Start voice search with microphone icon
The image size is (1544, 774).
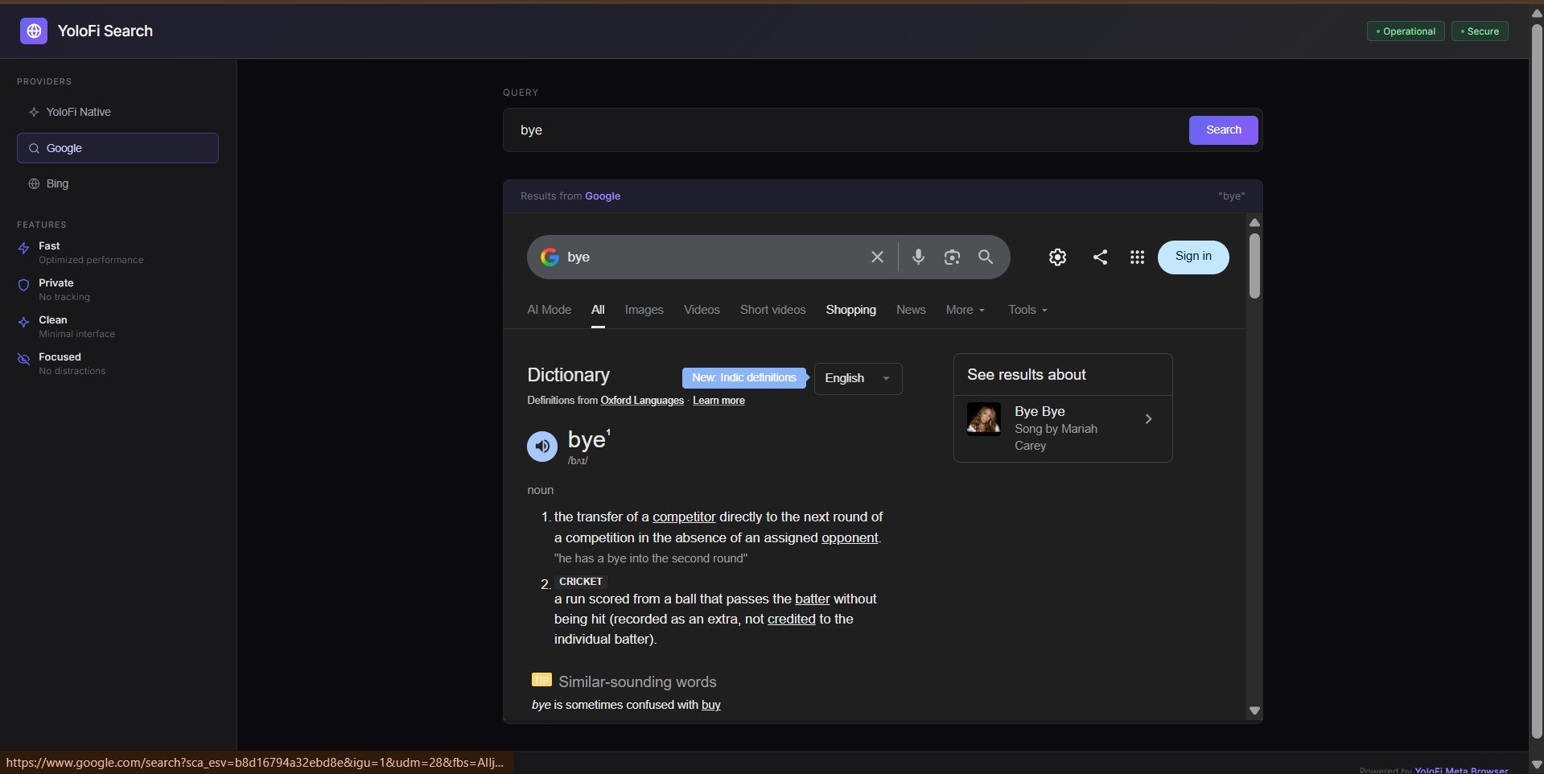click(918, 257)
